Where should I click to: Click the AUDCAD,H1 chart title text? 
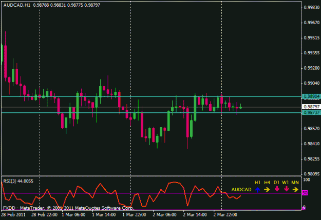[17, 5]
